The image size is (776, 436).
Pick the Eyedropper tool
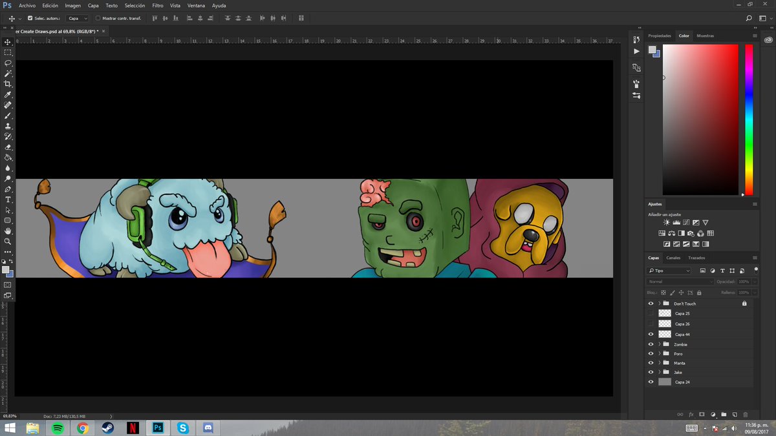pos(8,95)
